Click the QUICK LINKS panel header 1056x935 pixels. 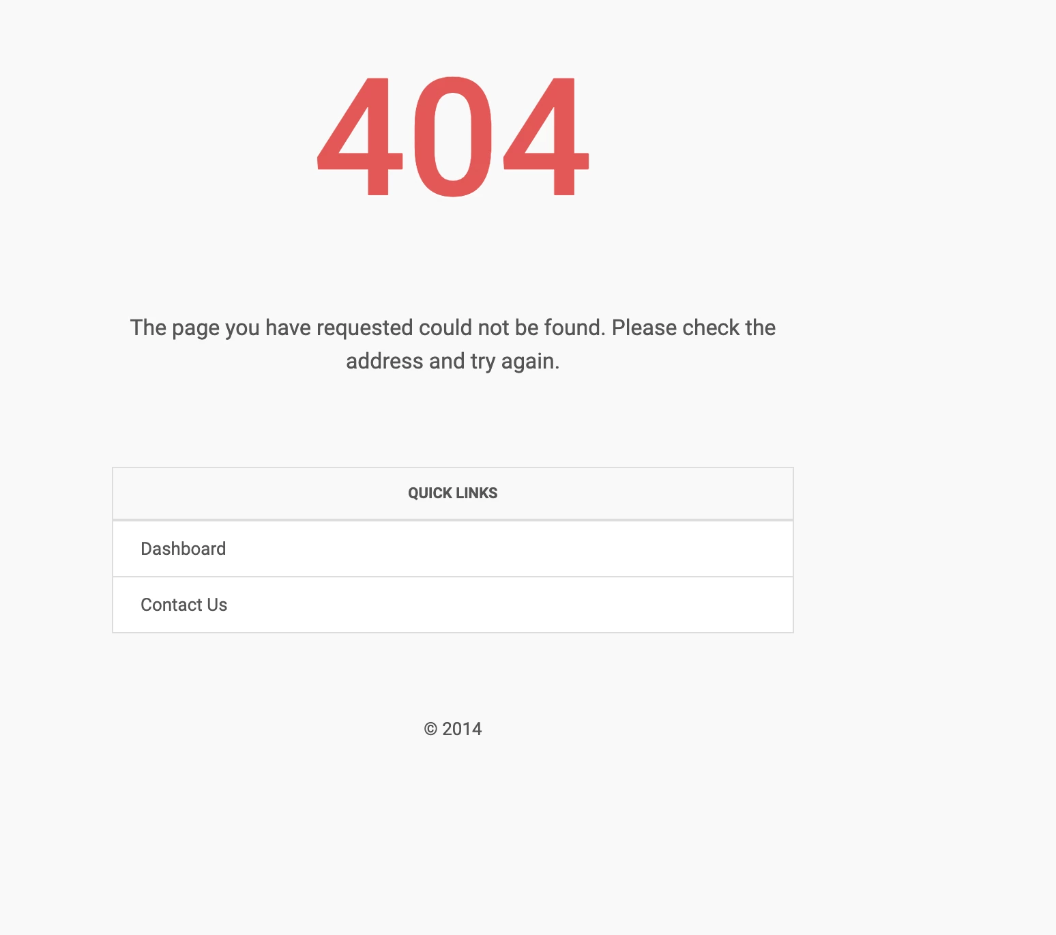(453, 493)
